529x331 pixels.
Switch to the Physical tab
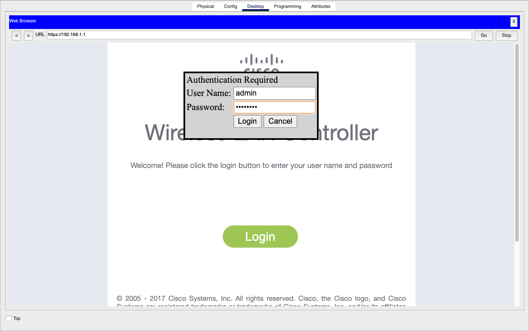pos(205,7)
